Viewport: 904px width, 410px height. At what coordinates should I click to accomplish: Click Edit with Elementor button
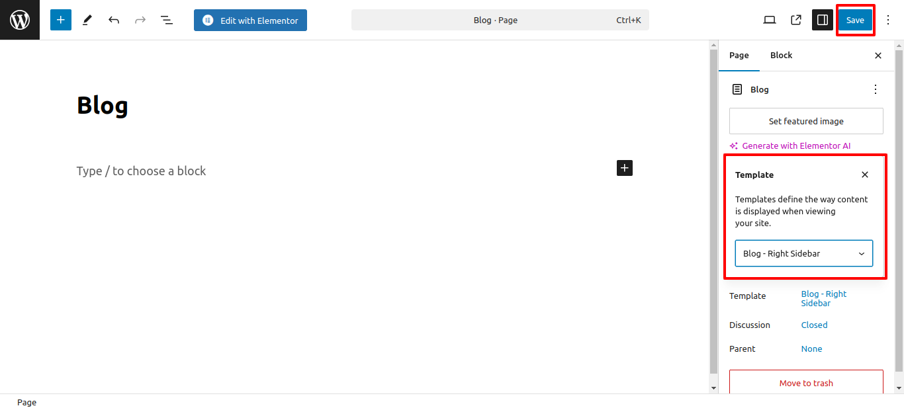click(250, 20)
